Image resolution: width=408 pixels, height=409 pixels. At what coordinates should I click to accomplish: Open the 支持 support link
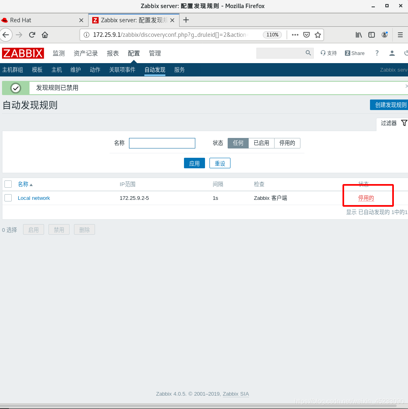coord(329,53)
